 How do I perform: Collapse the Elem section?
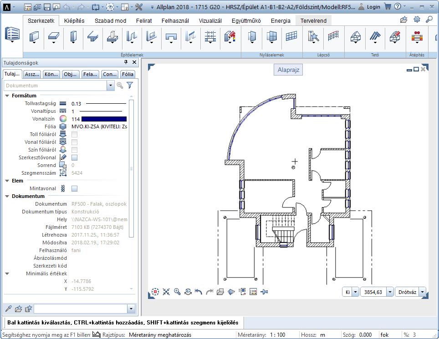(x=7, y=181)
